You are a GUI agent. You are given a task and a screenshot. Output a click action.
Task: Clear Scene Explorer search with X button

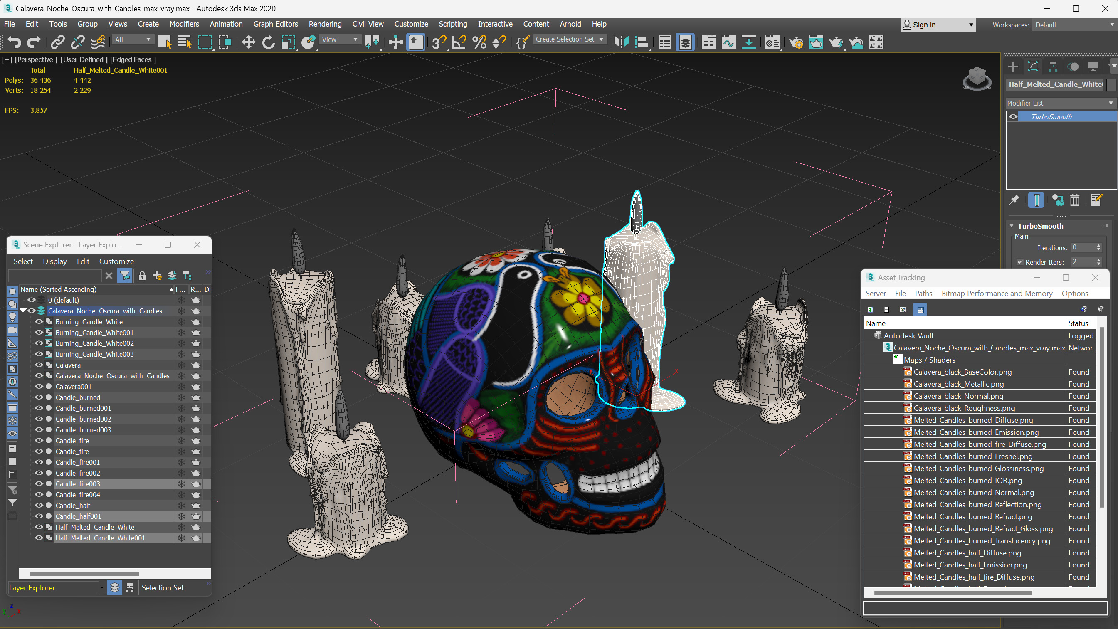(109, 276)
